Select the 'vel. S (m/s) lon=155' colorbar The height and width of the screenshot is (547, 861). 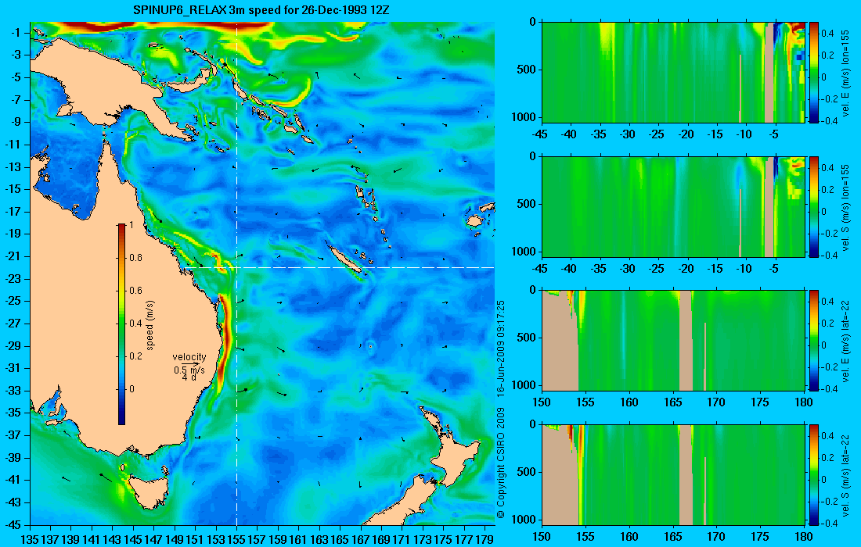814,206
